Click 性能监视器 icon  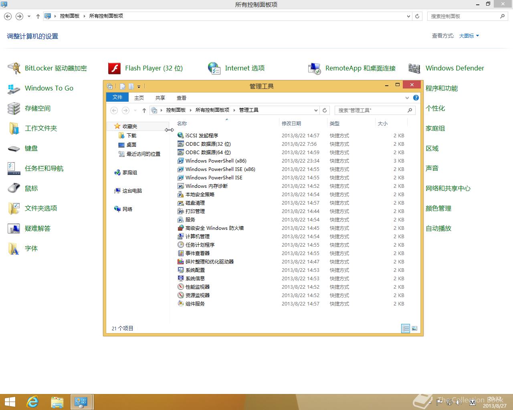pos(181,287)
